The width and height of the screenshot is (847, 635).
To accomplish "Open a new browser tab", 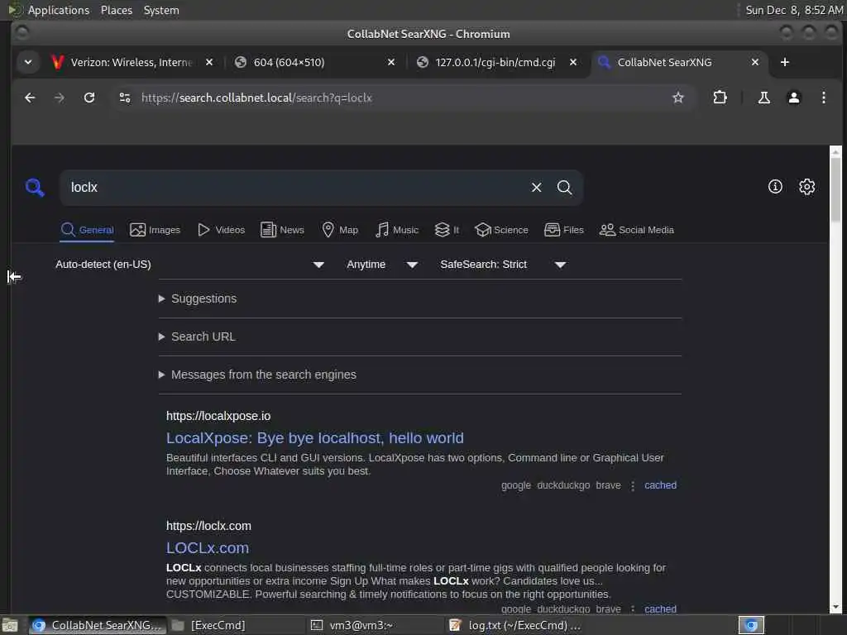I will [785, 62].
